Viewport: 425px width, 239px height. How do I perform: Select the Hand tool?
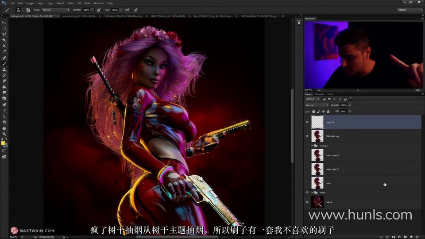click(4, 128)
